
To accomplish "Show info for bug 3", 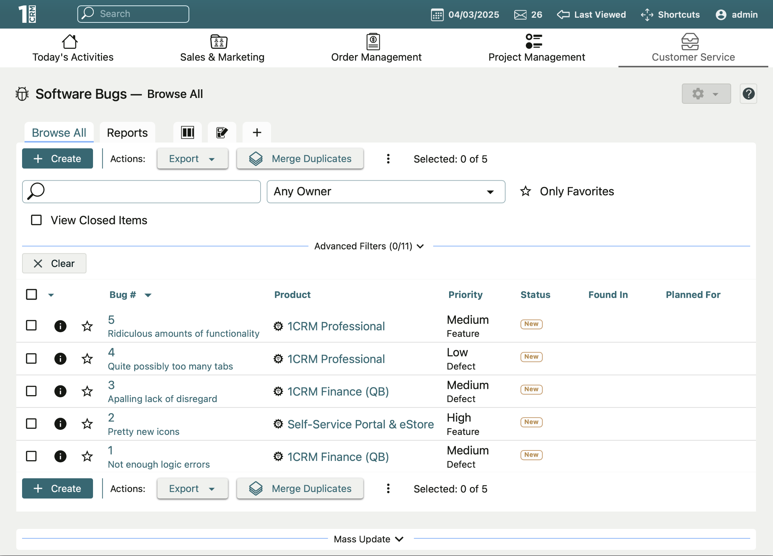I will click(60, 391).
